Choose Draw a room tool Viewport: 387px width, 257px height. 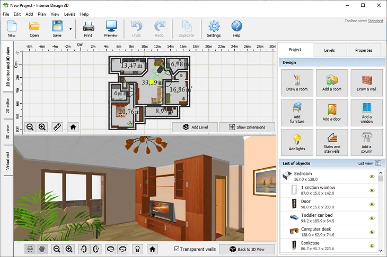[297, 82]
